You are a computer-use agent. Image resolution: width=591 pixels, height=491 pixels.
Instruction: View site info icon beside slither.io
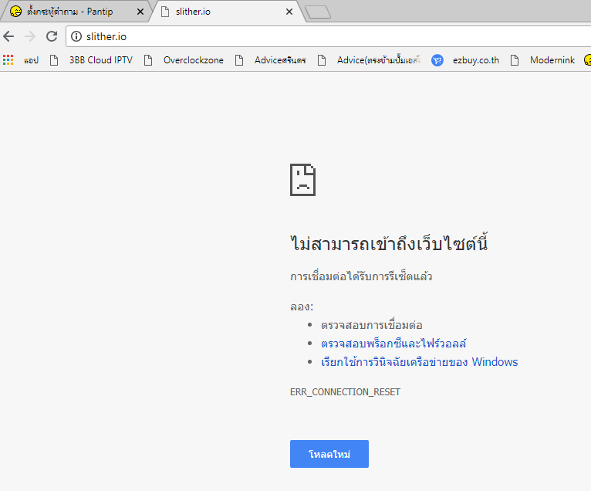tap(76, 36)
